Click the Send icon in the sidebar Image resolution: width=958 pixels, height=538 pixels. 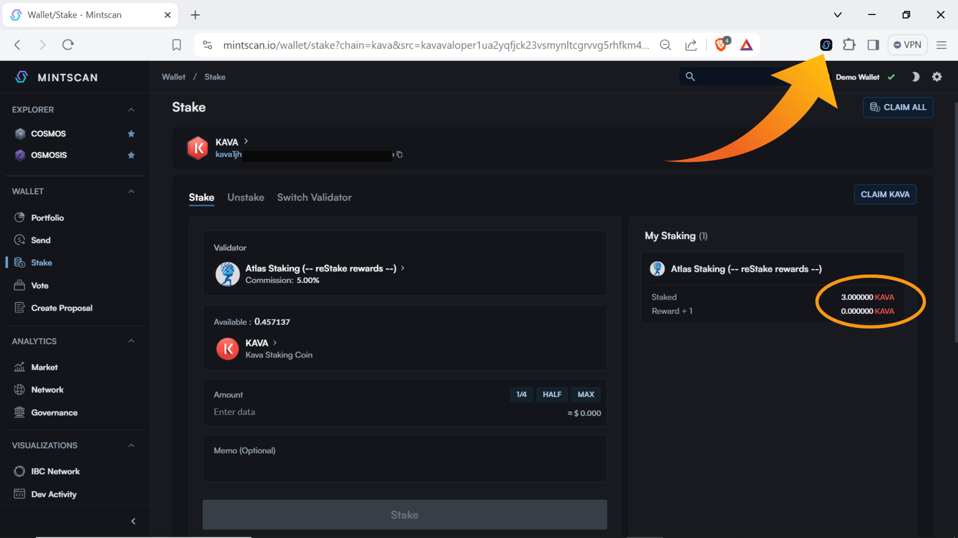(20, 240)
